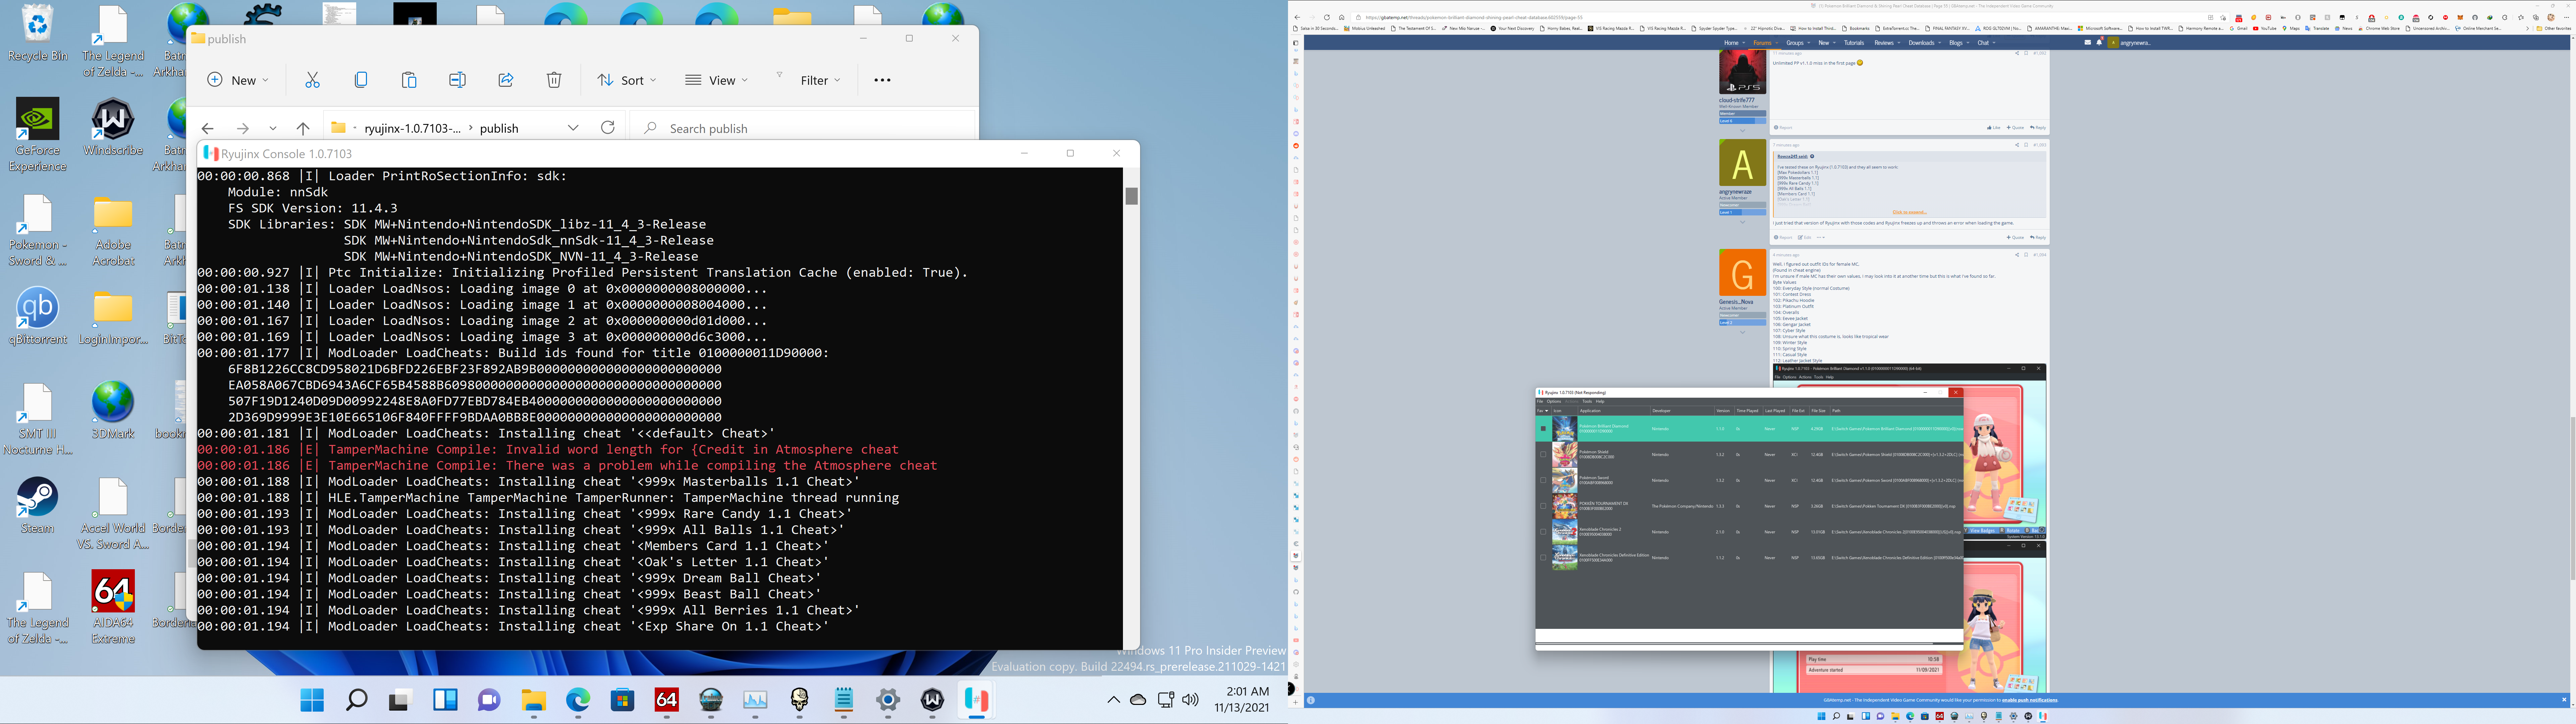
Task: Open the View dropdown in File Explorer
Action: pos(717,80)
